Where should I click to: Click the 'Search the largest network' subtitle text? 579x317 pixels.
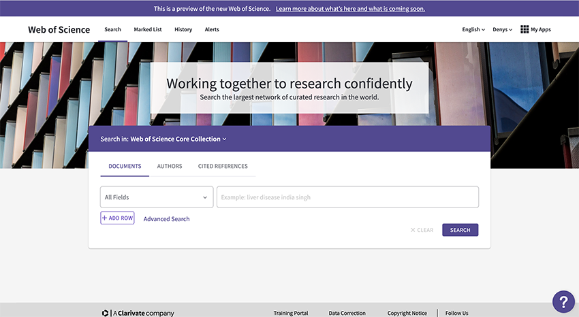tap(289, 97)
